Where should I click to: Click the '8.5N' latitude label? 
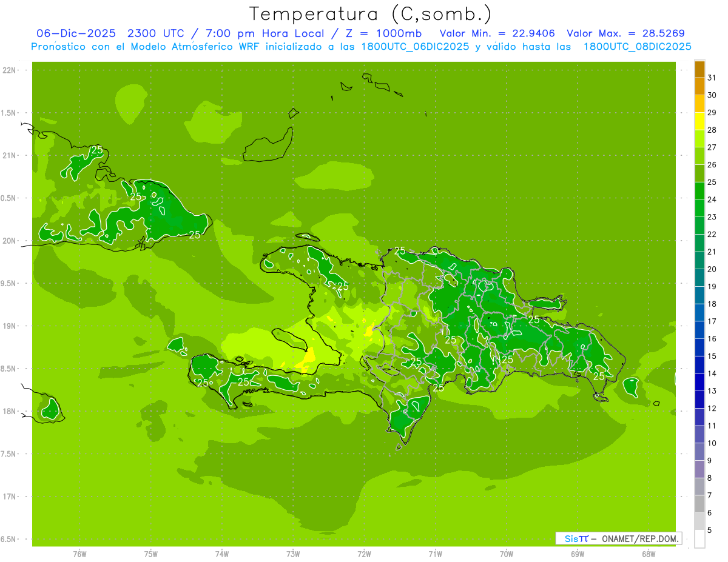point(9,369)
